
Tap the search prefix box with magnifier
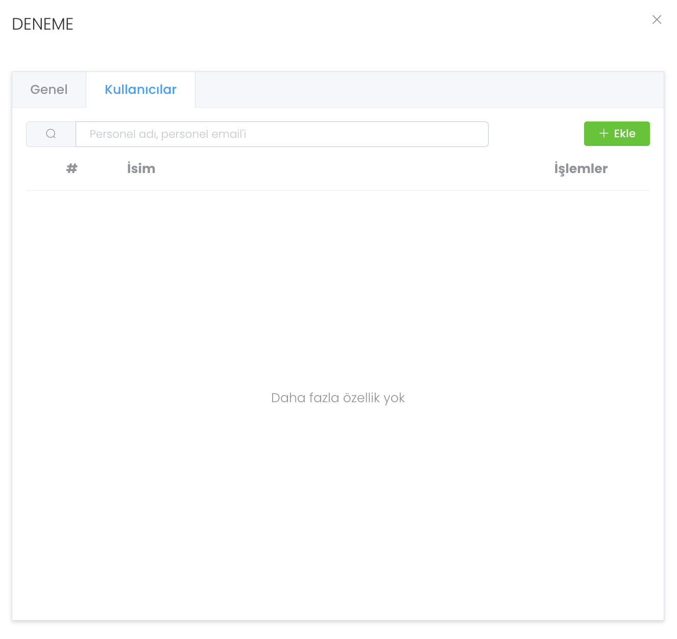pos(51,134)
